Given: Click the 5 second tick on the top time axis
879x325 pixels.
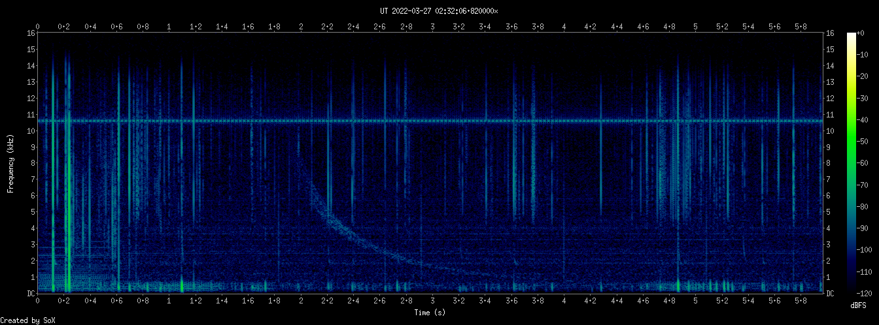Looking at the screenshot, I should coord(695,27).
